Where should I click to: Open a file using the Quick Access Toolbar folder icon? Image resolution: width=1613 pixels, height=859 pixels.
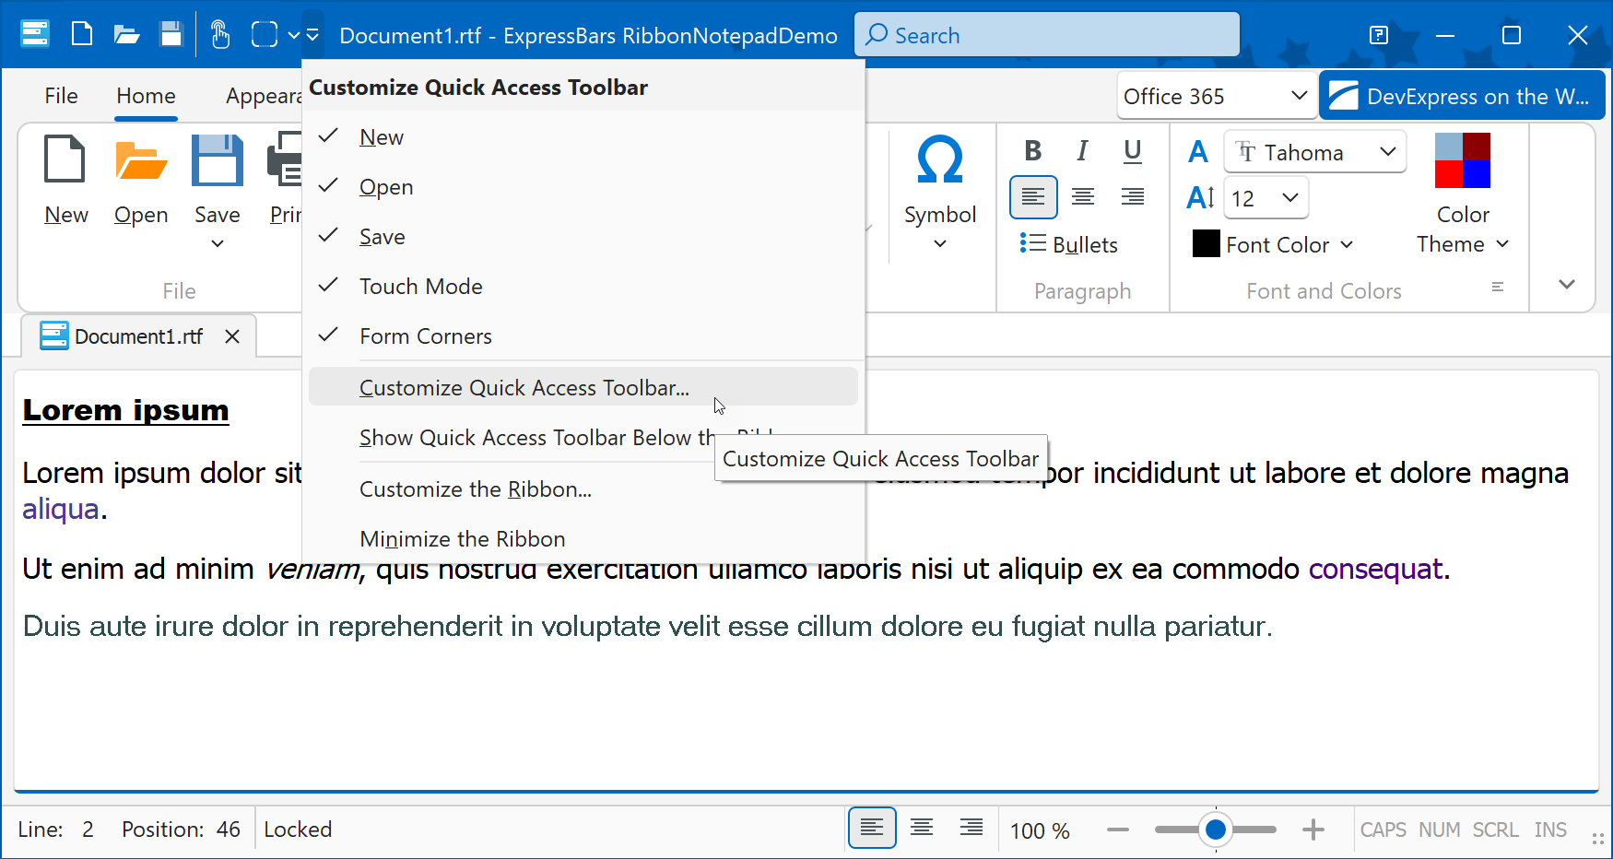126,34
